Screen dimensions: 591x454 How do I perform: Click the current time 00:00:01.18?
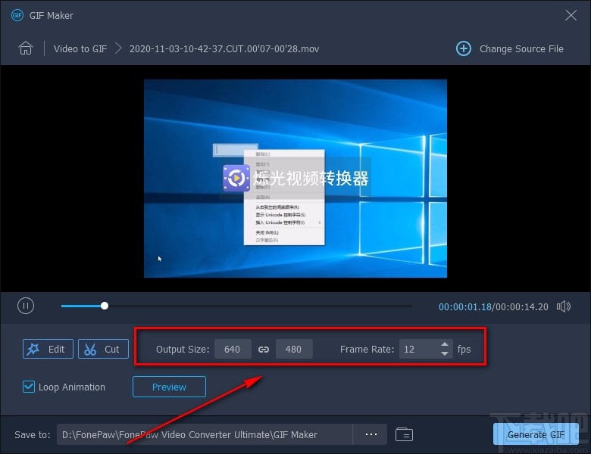(x=464, y=306)
